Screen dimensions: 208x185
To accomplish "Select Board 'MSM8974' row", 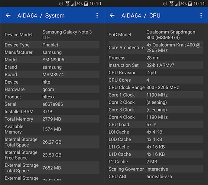I will [x=52, y=75].
